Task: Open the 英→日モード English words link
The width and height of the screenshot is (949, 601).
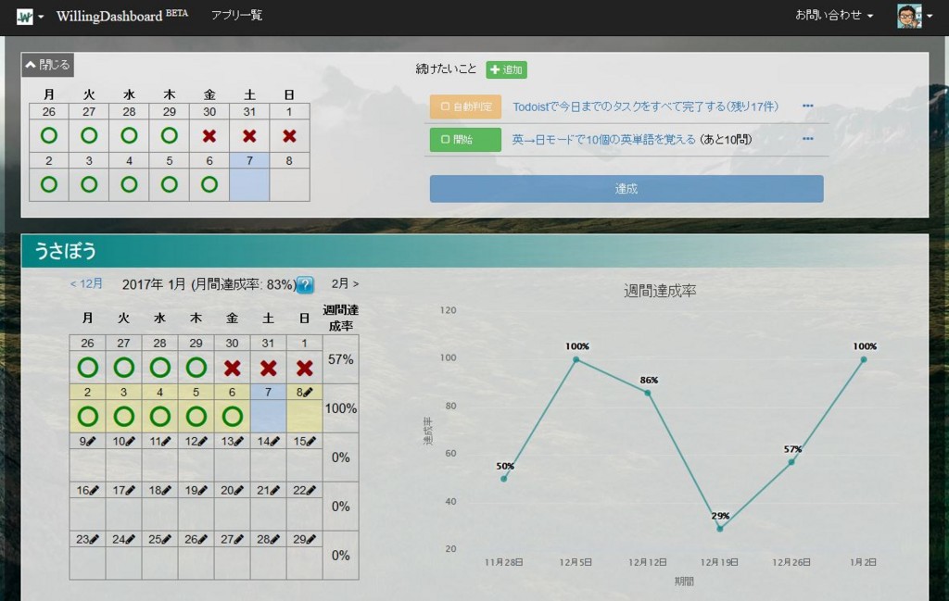Action: pos(604,140)
